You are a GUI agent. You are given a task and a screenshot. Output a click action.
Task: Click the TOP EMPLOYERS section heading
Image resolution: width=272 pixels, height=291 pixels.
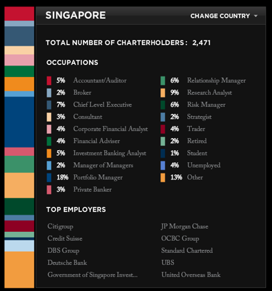tap(76, 210)
